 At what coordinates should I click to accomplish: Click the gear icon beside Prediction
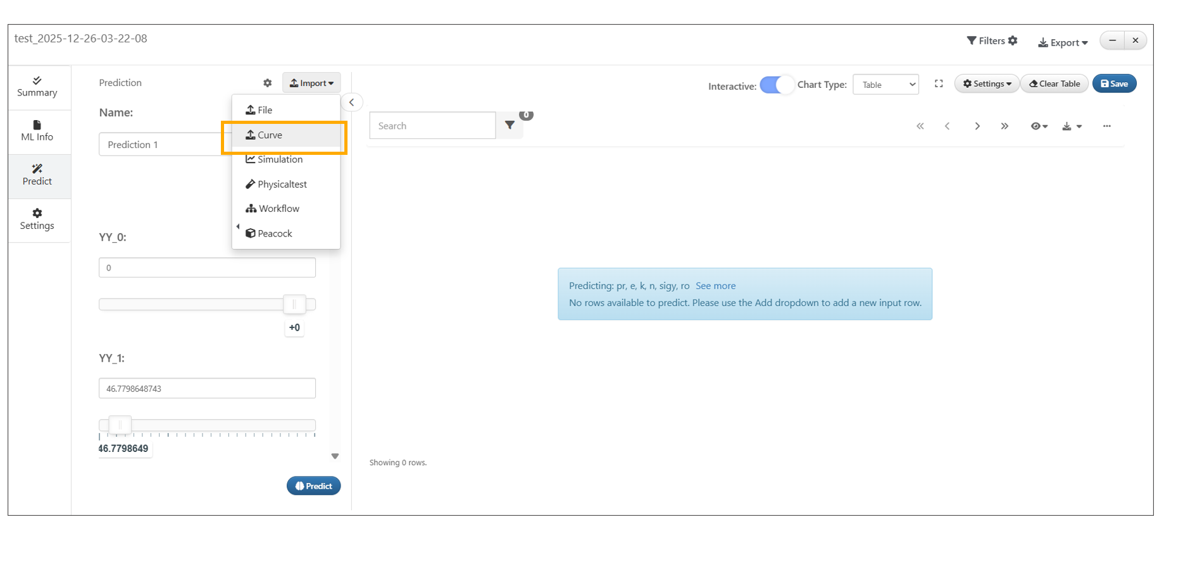(x=267, y=83)
